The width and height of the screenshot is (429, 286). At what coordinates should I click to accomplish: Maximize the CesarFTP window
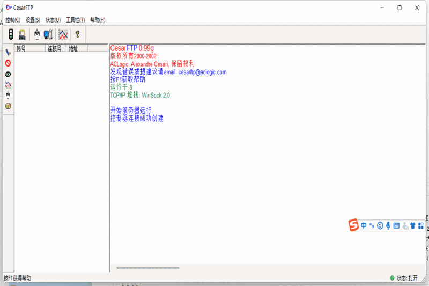400,8
